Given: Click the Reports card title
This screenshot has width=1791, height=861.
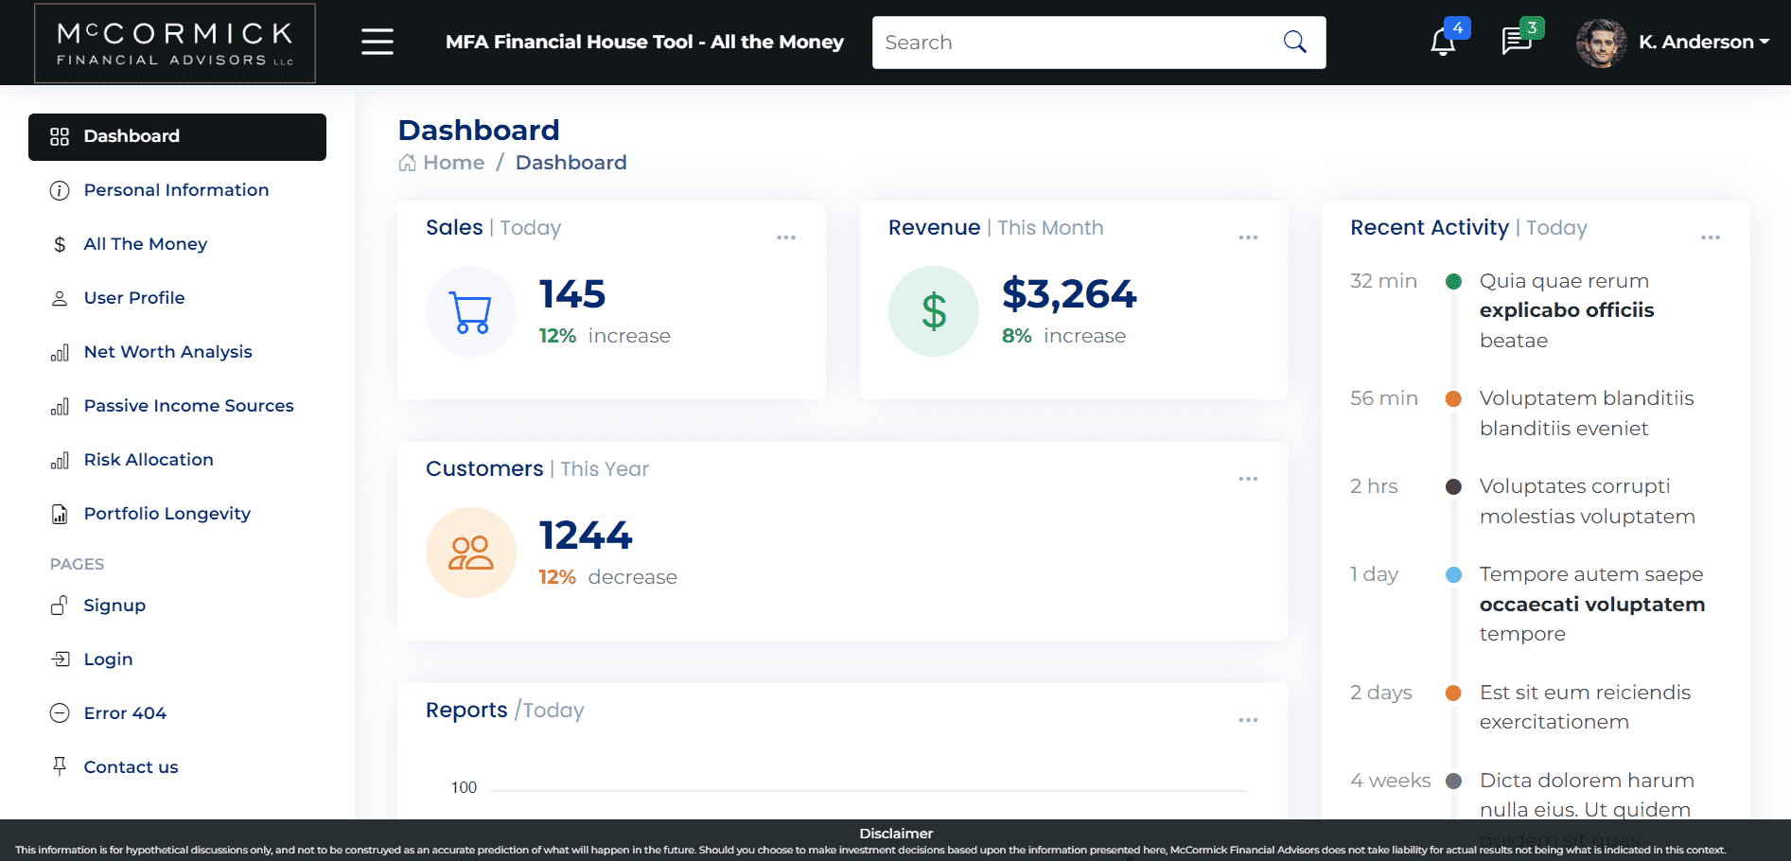Looking at the screenshot, I should tap(466, 710).
